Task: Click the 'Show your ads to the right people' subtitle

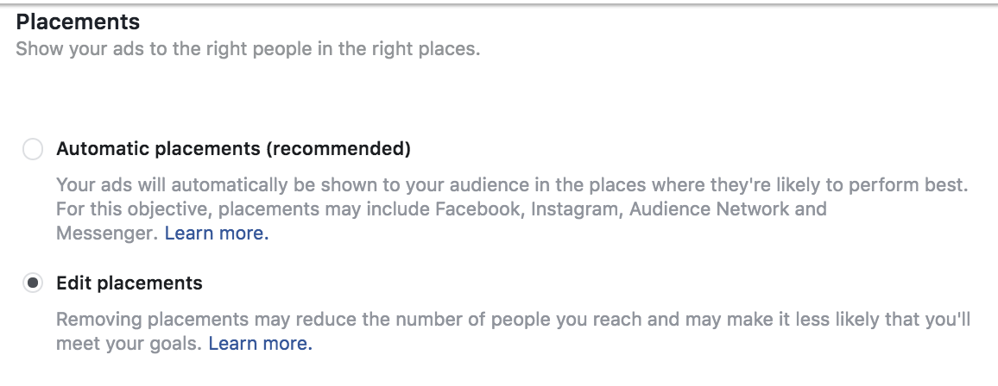Action: click(155, 48)
